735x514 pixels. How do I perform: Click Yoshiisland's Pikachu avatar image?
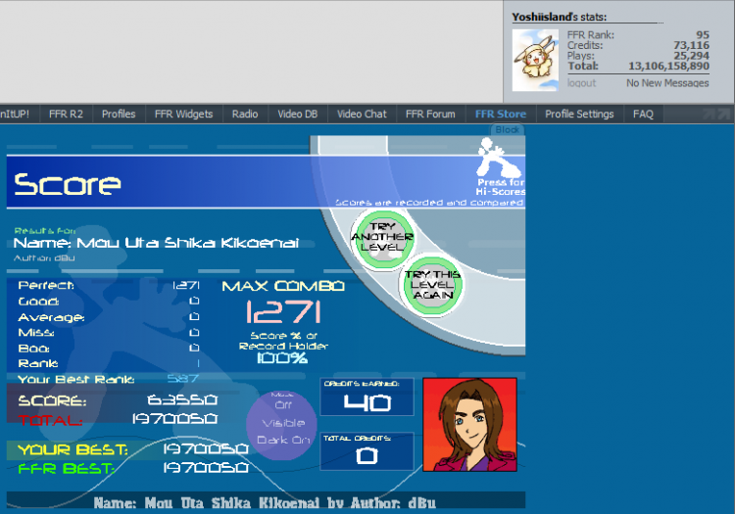pyautogui.click(x=536, y=60)
